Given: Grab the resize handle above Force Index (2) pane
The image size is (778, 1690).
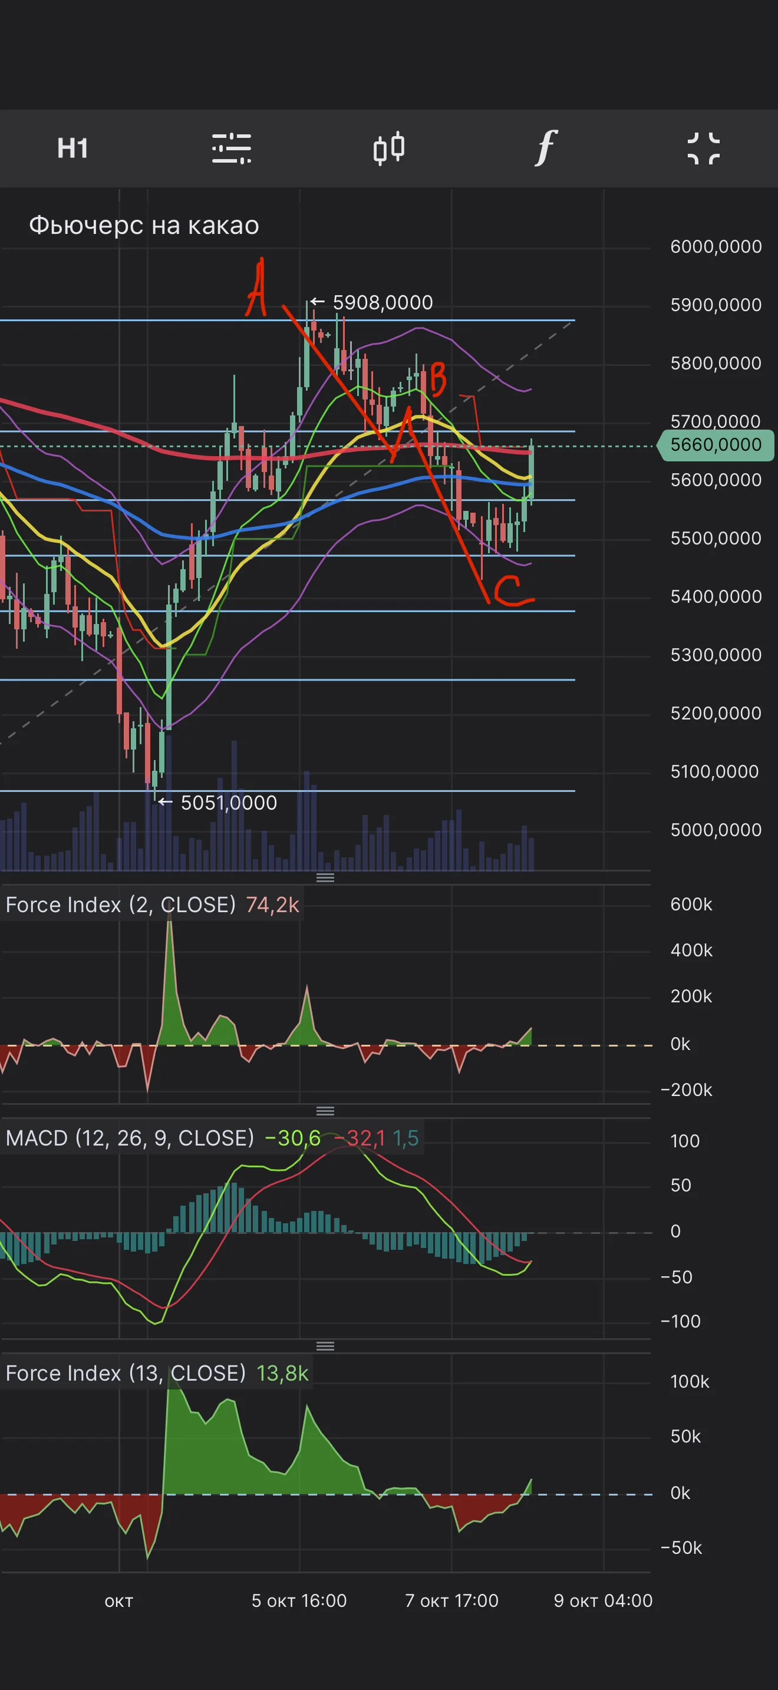Looking at the screenshot, I should [x=325, y=878].
